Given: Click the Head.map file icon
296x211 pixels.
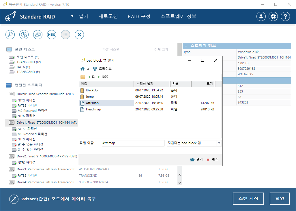Looking at the screenshot, I should tap(82, 109).
